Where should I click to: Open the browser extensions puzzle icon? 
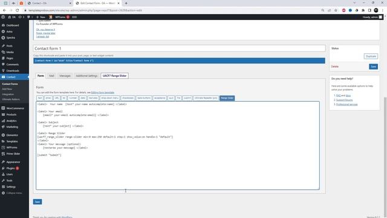pos(363,10)
